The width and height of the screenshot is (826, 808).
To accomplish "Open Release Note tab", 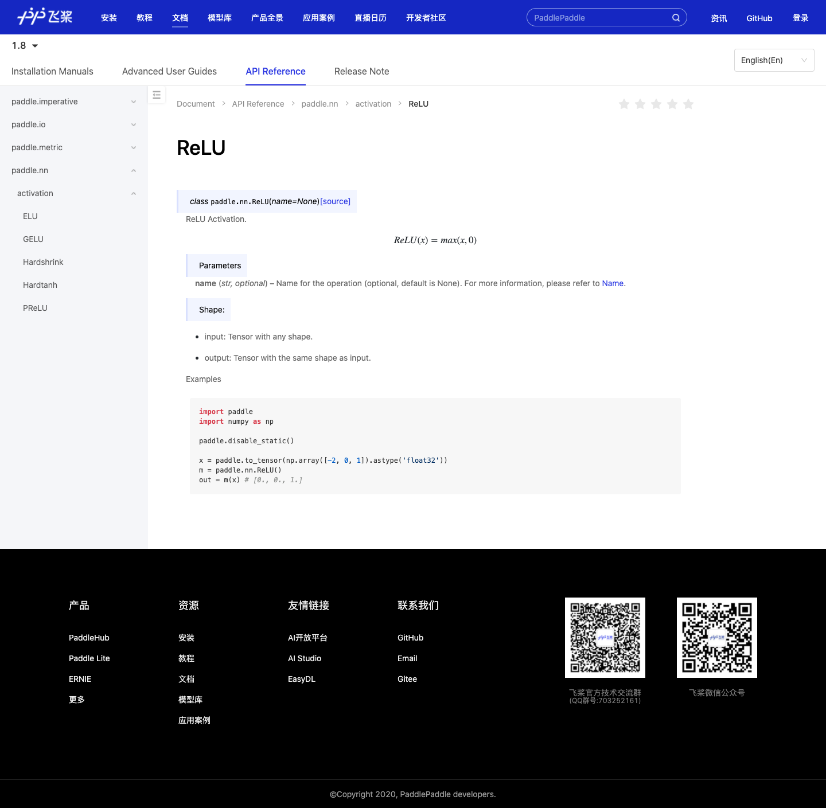I will [x=362, y=71].
